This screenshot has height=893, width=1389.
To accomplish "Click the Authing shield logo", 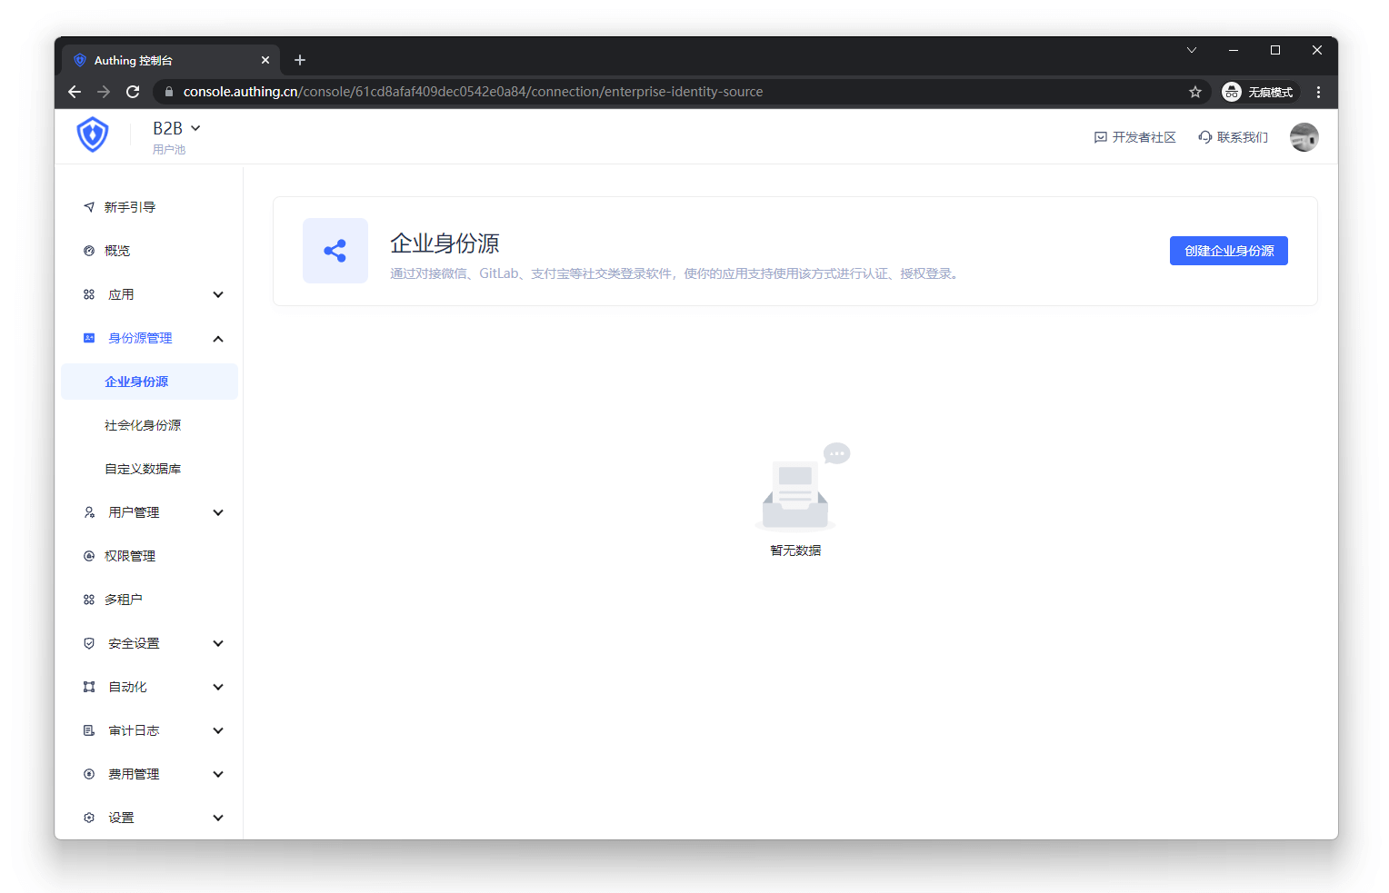I will tap(92, 135).
